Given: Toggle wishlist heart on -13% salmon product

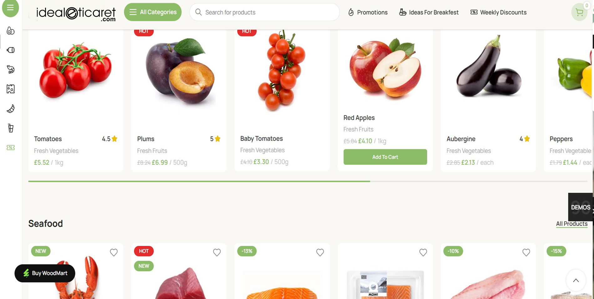Looking at the screenshot, I should pos(320,252).
